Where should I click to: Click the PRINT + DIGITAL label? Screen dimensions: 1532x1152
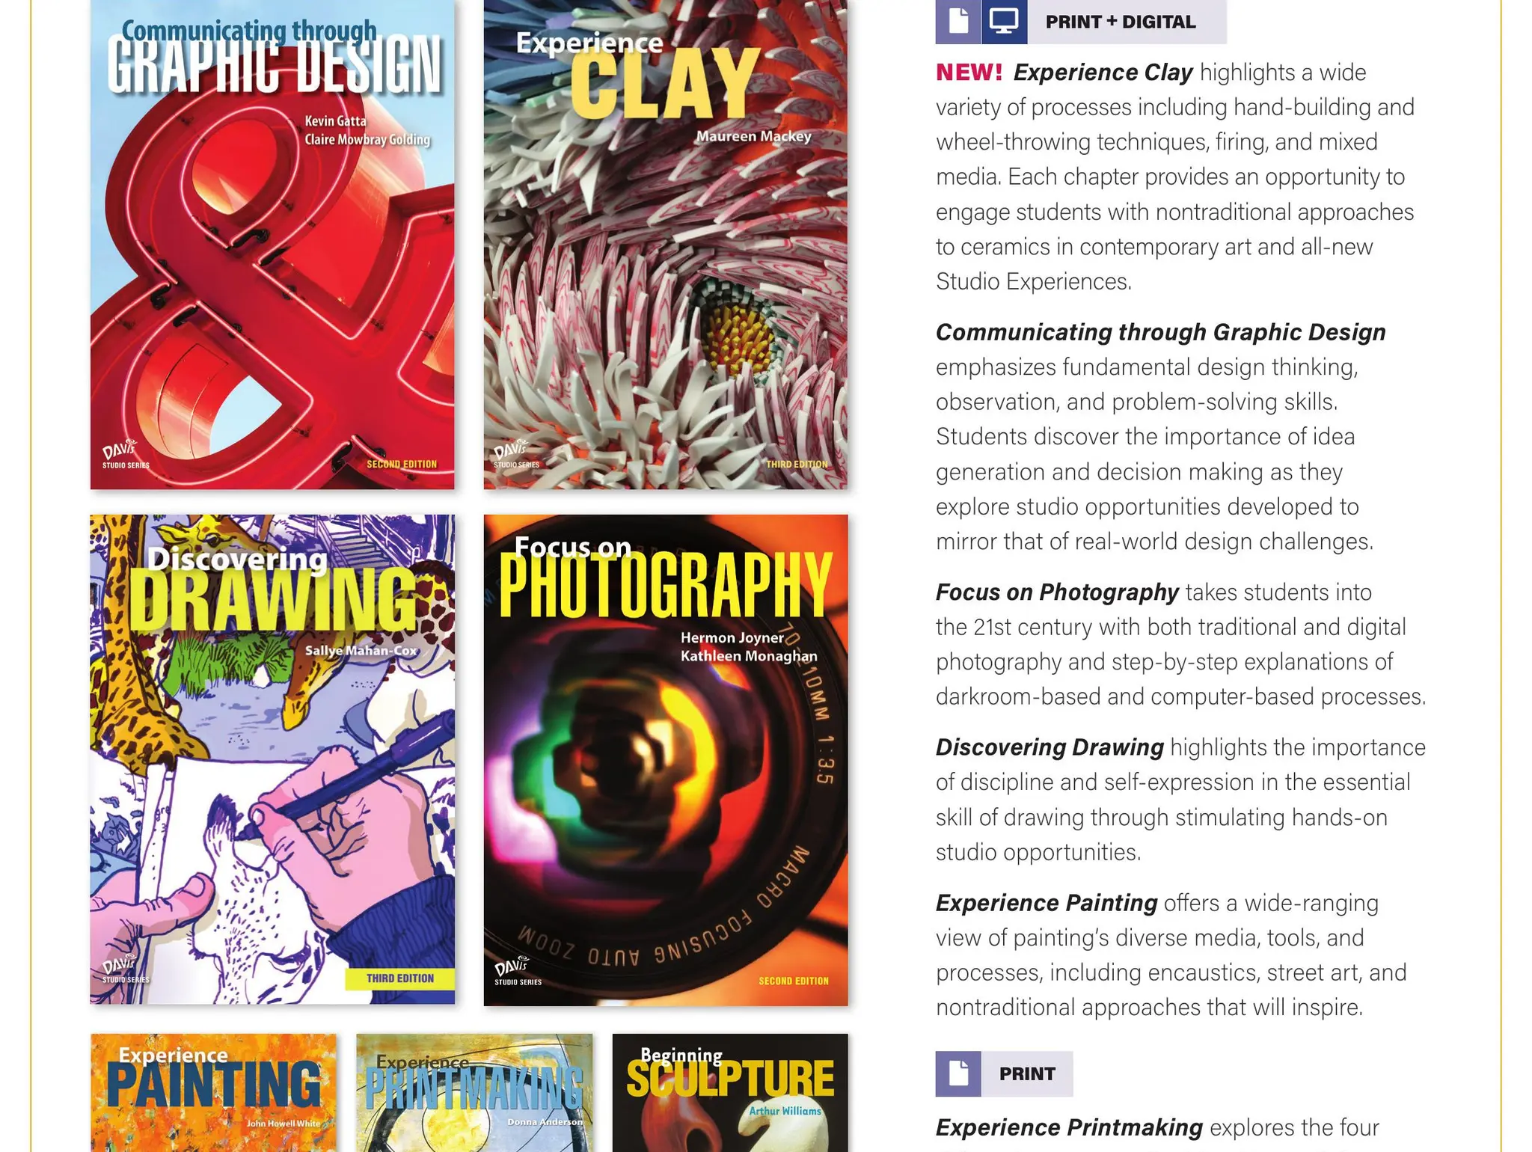point(1121,22)
